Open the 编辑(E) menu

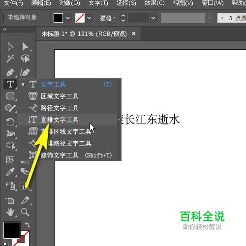click(x=41, y=3)
